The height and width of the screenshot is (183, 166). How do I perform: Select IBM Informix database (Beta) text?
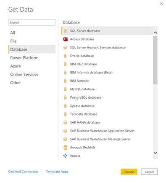pyautogui.click(x=91, y=73)
